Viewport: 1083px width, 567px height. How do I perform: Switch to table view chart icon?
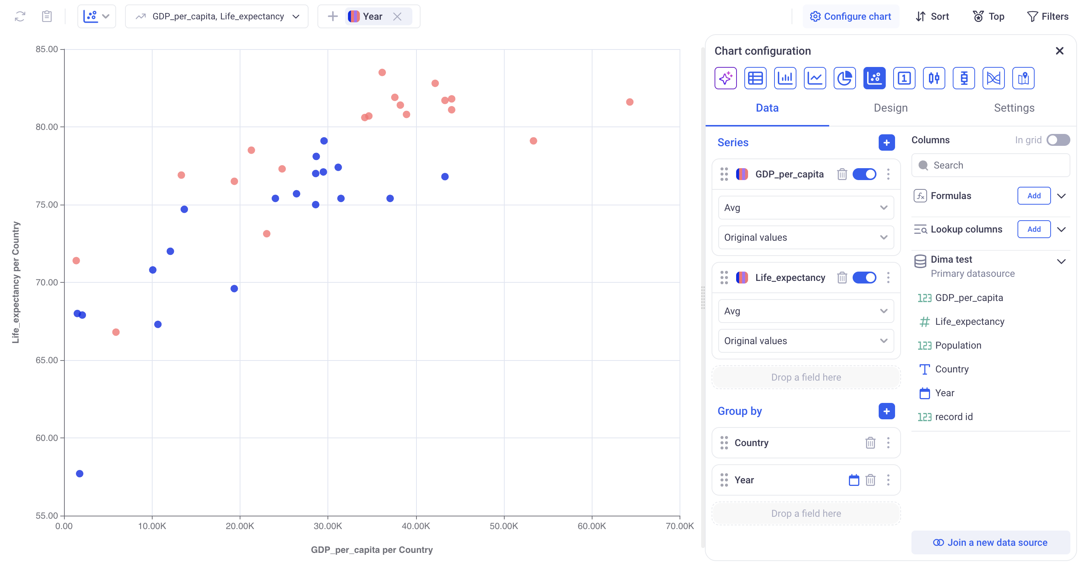(x=755, y=78)
